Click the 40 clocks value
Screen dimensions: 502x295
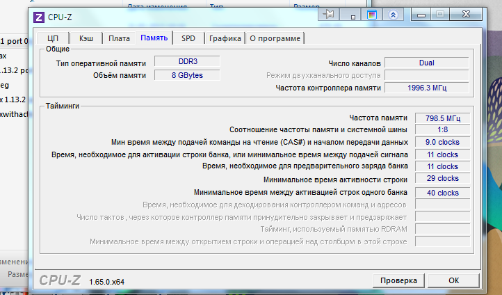tap(442, 193)
